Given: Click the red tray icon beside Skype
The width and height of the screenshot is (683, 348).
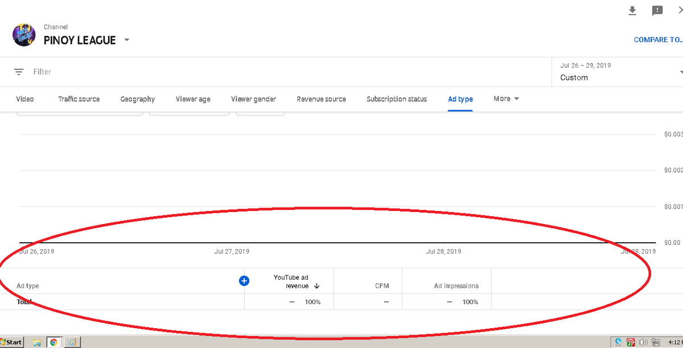Looking at the screenshot, I should (631, 342).
